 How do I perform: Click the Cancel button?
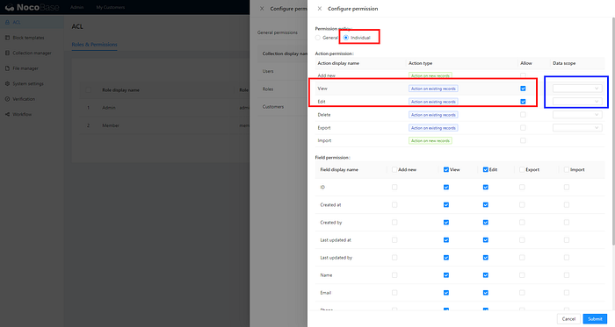tap(568, 319)
